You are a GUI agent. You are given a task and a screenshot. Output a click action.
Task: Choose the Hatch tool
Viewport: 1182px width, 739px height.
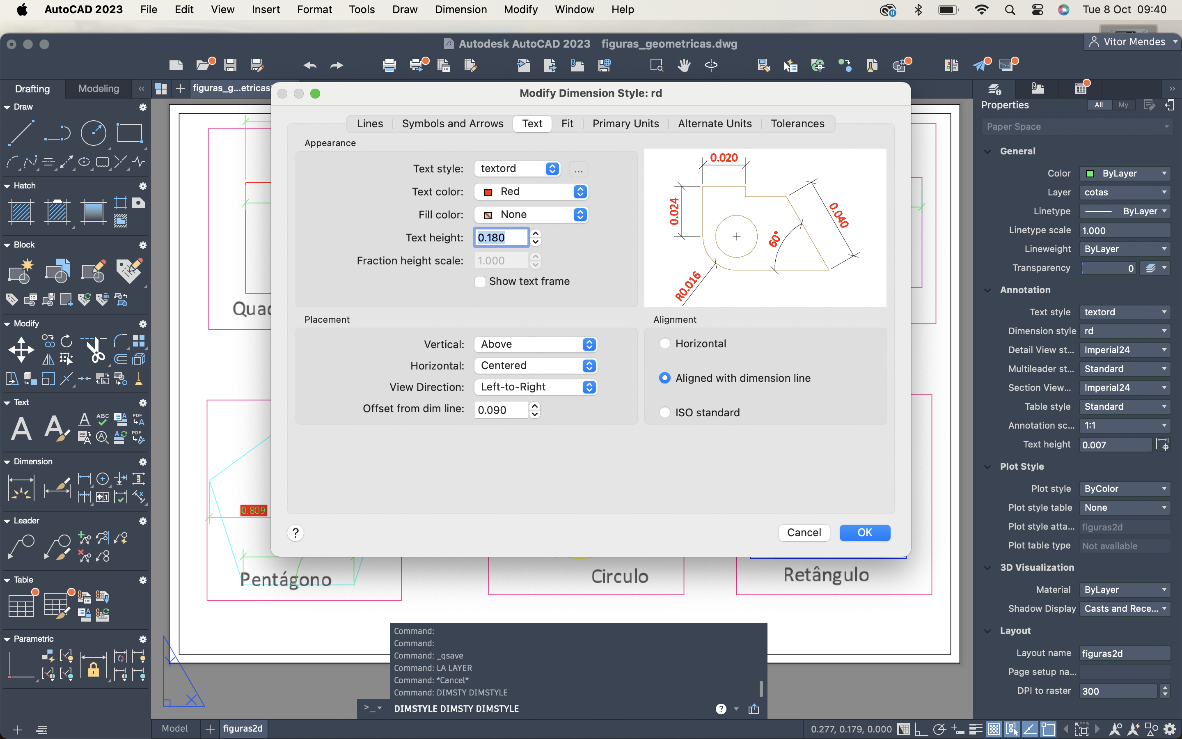(x=21, y=212)
